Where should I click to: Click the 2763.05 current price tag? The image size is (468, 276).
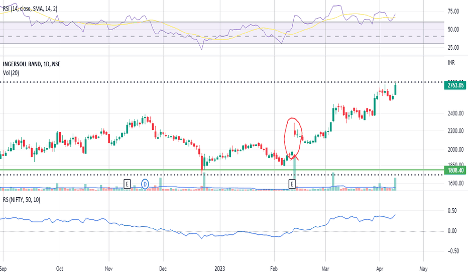(455, 85)
